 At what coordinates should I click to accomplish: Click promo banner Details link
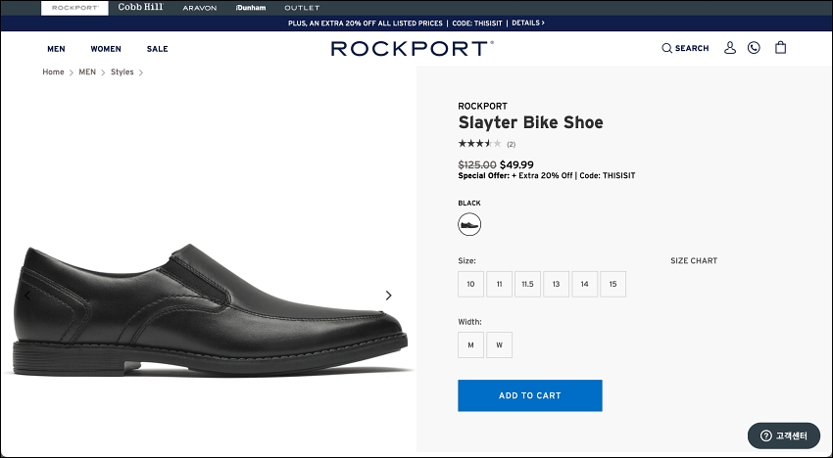click(528, 23)
